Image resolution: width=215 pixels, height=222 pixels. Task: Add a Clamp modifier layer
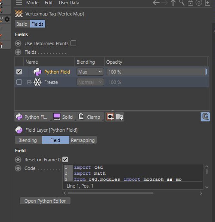[x=90, y=117]
